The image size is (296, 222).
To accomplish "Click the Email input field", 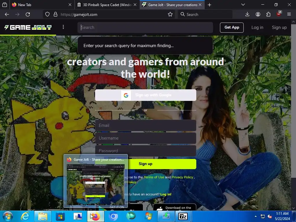I will 146,125.
